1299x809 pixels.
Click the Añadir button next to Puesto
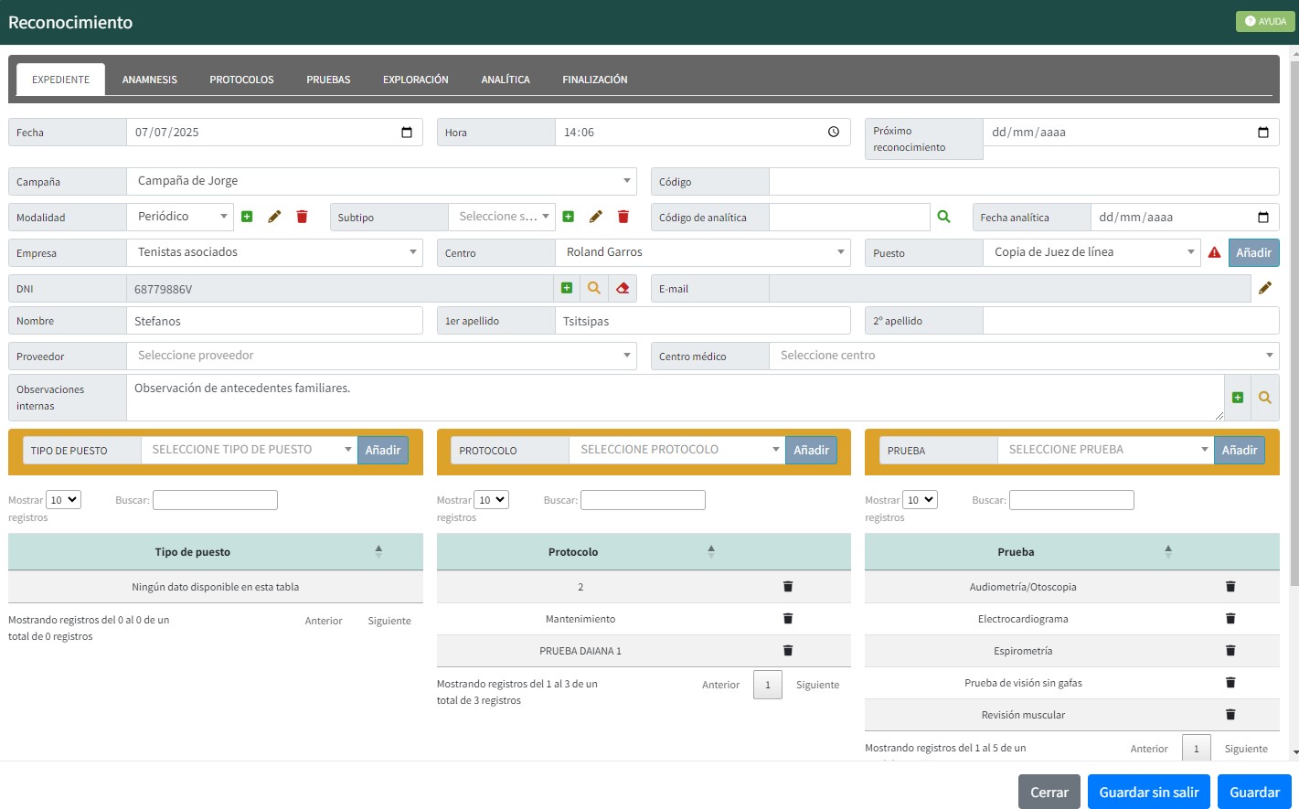(1253, 252)
